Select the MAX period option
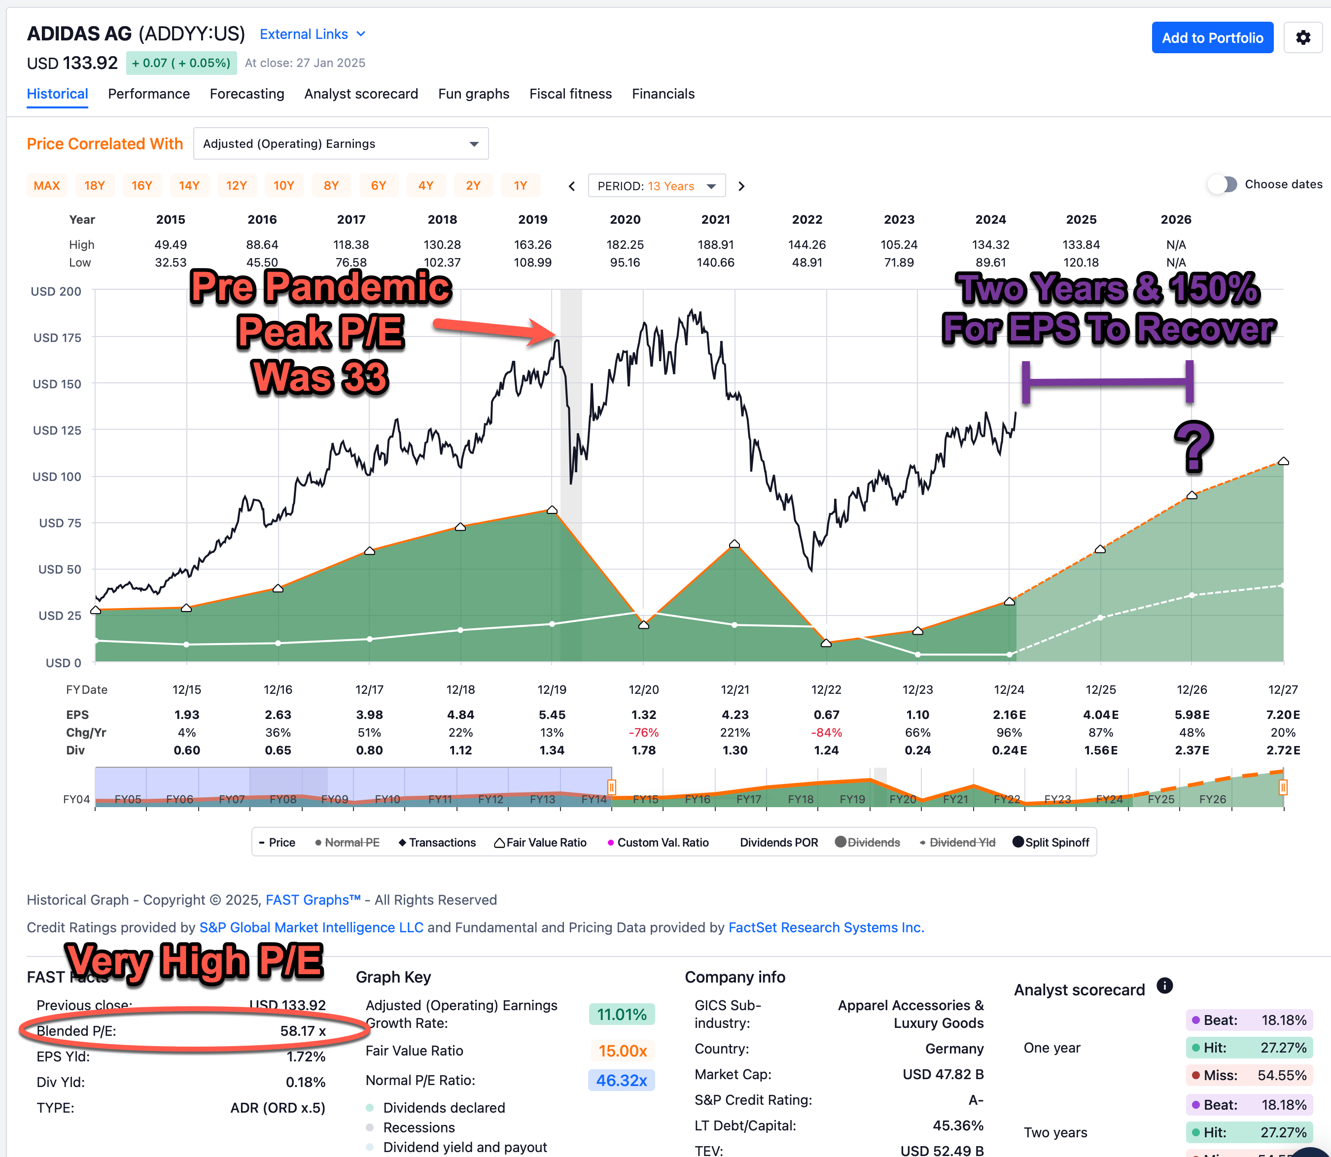 [46, 185]
